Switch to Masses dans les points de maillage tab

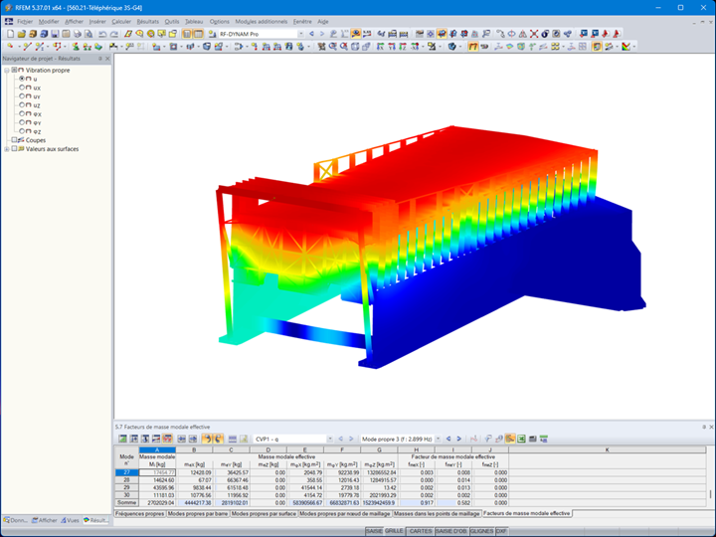pos(437,514)
